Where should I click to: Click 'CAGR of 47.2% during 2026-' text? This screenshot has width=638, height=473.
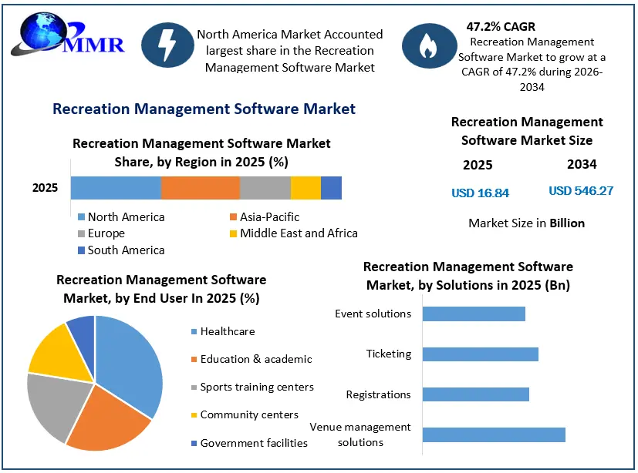pyautogui.click(x=532, y=72)
